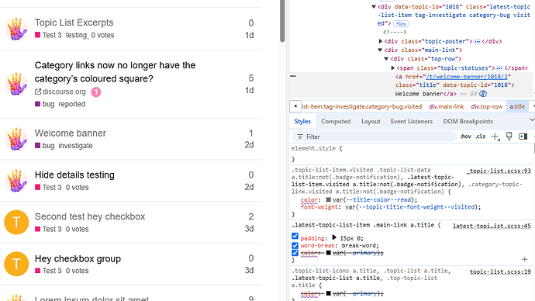Click the pink notification badge showing 1
The height and width of the screenshot is (301, 535).
tap(96, 92)
